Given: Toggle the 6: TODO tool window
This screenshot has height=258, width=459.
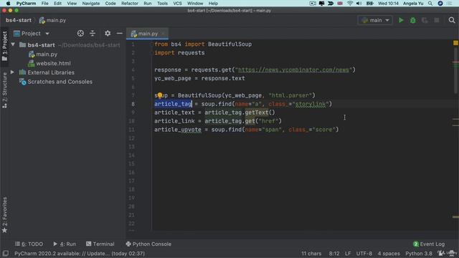Looking at the screenshot, I should (29, 244).
